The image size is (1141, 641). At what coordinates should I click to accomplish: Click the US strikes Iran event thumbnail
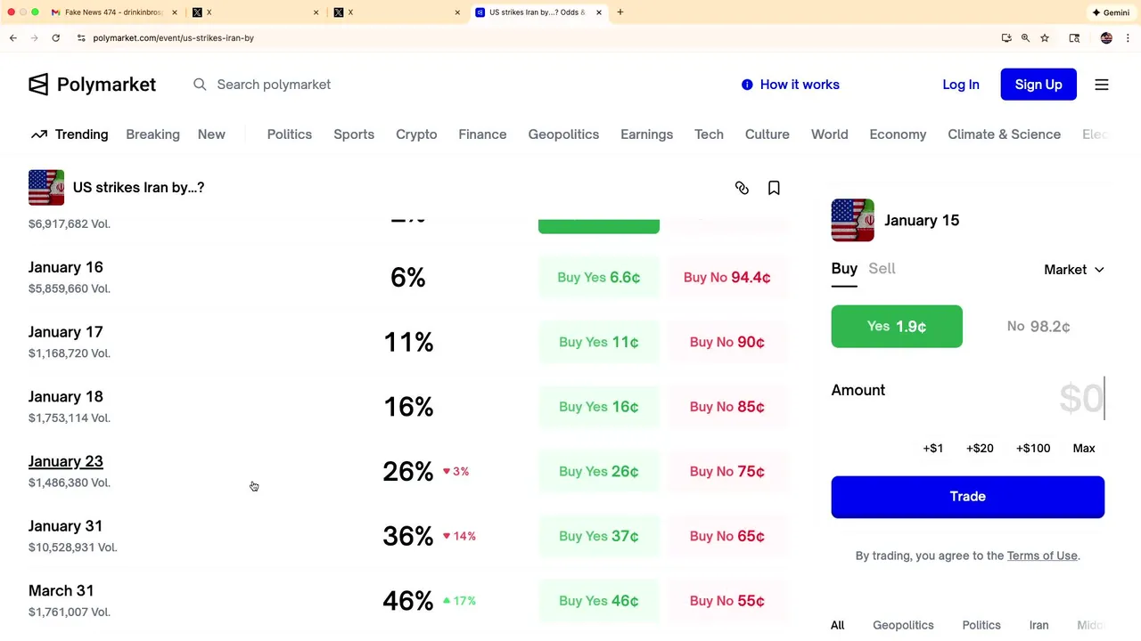pyautogui.click(x=46, y=188)
